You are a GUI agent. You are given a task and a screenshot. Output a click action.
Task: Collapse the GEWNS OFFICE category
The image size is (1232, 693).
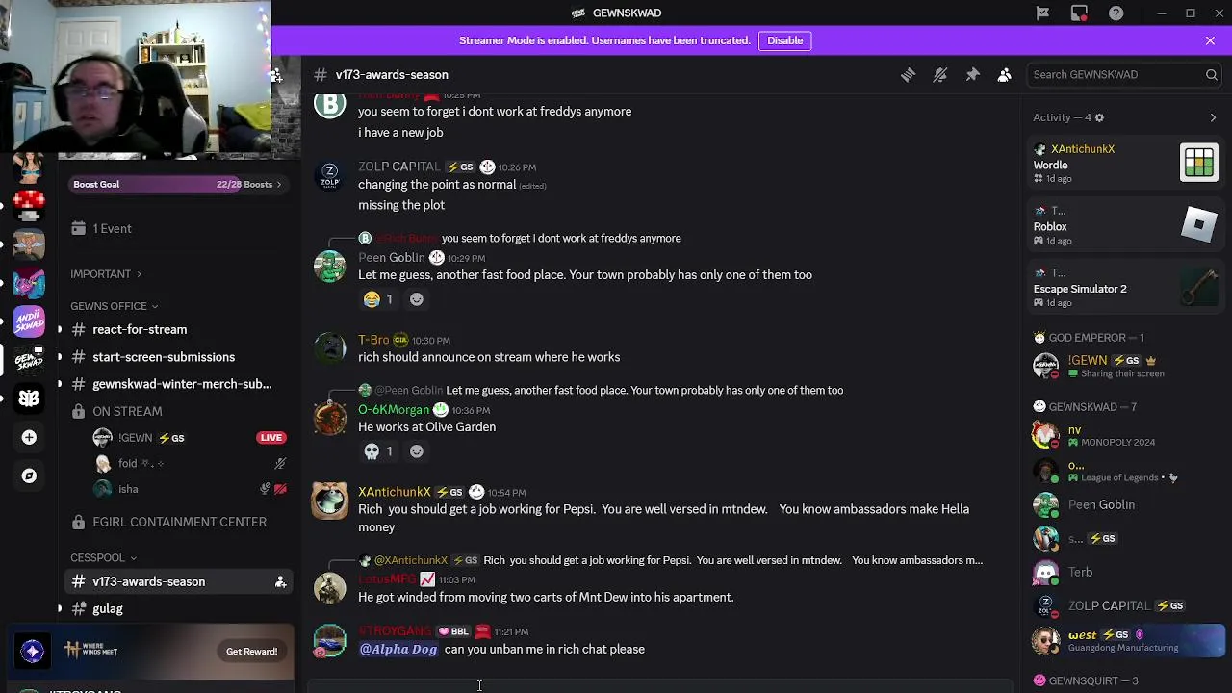[114, 306]
